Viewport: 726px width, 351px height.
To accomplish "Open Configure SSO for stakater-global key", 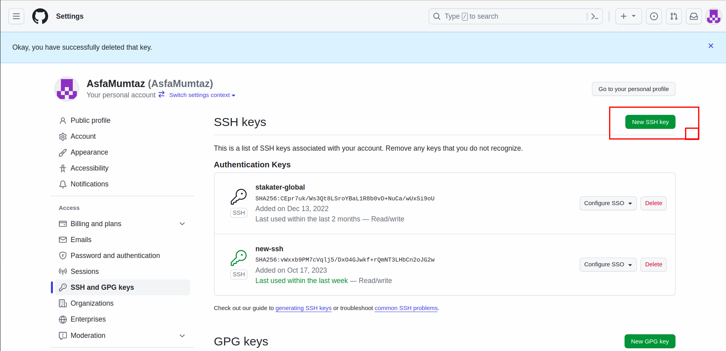I will 607,203.
